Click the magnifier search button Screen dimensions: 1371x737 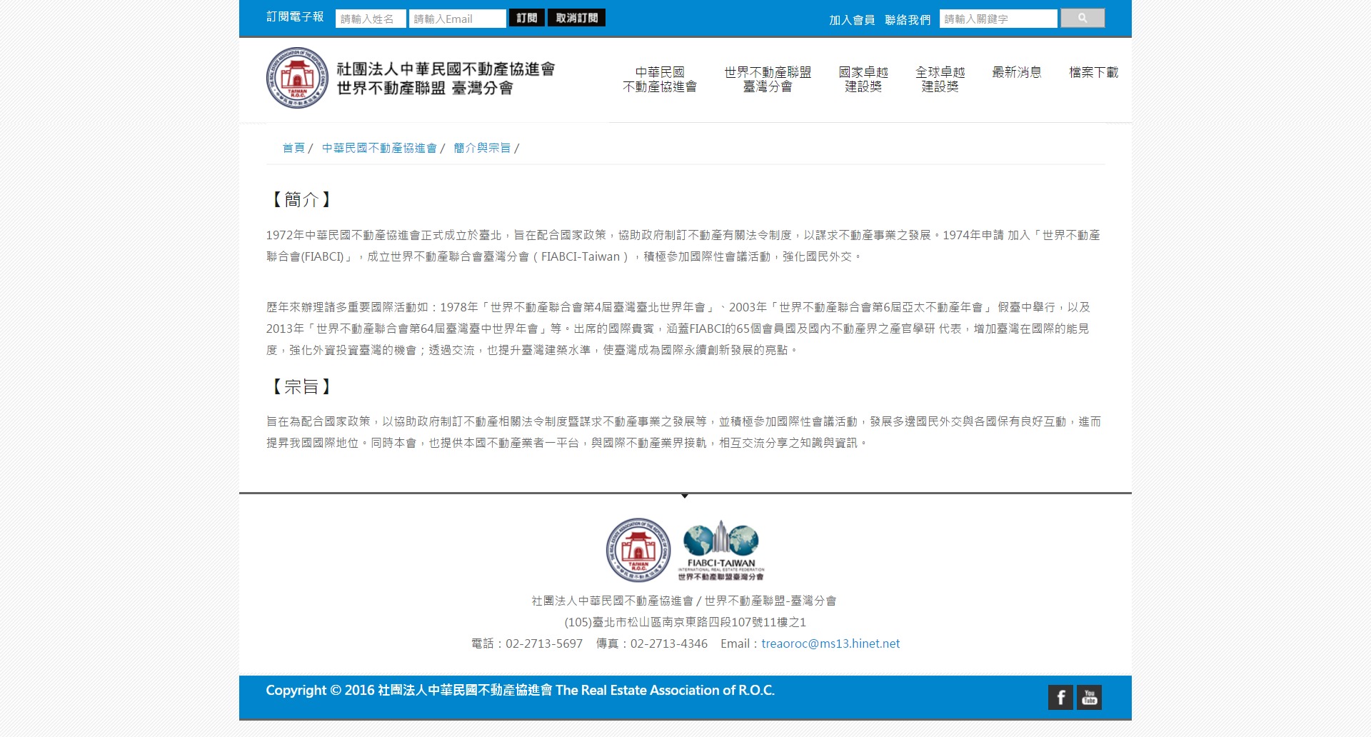1082,18
